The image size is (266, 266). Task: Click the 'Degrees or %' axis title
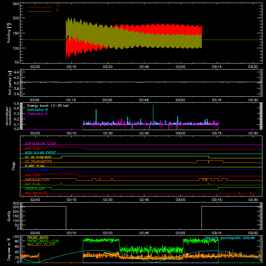point(9,249)
